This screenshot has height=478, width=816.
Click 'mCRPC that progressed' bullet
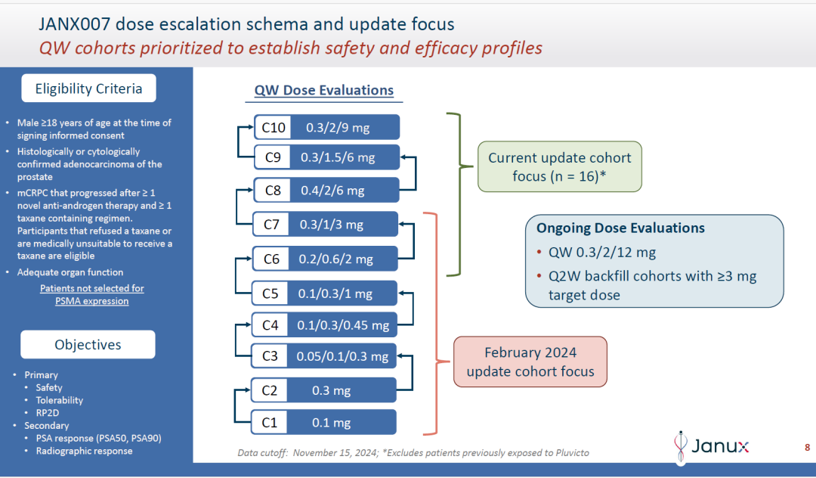pyautogui.click(x=94, y=225)
